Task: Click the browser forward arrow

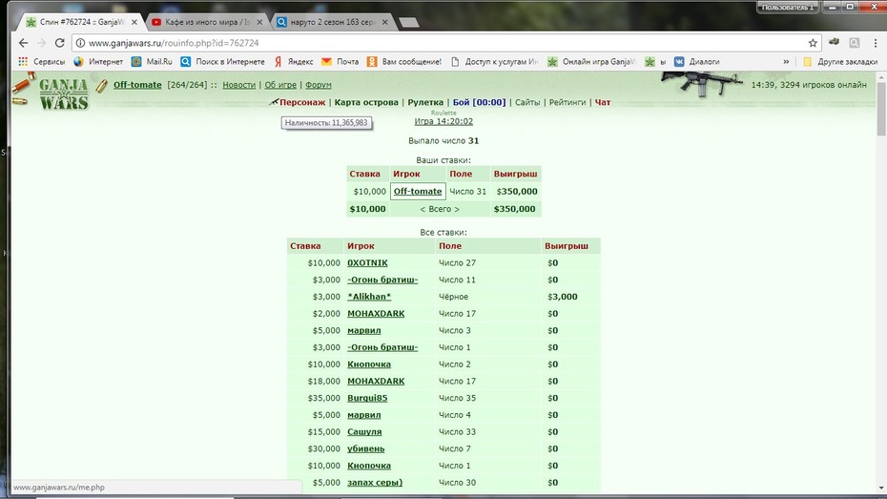Action: tap(41, 43)
